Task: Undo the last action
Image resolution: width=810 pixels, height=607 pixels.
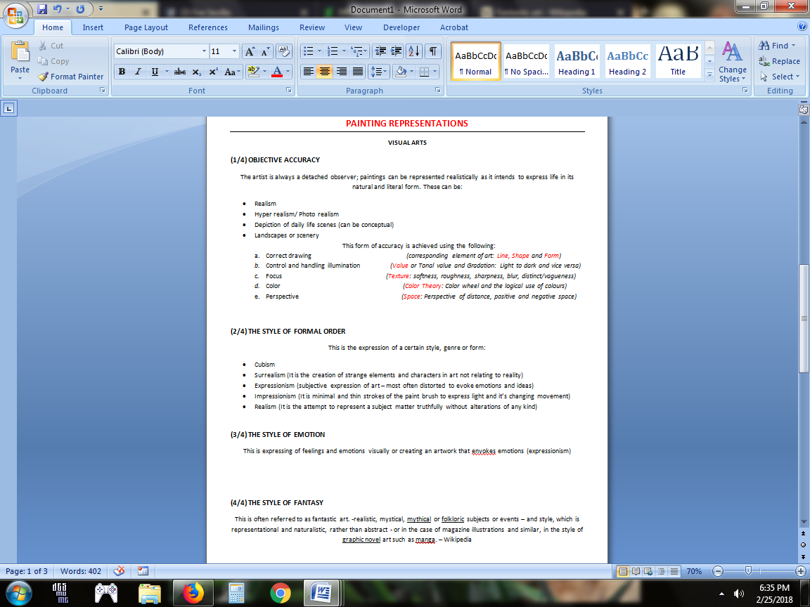Action: [x=57, y=8]
